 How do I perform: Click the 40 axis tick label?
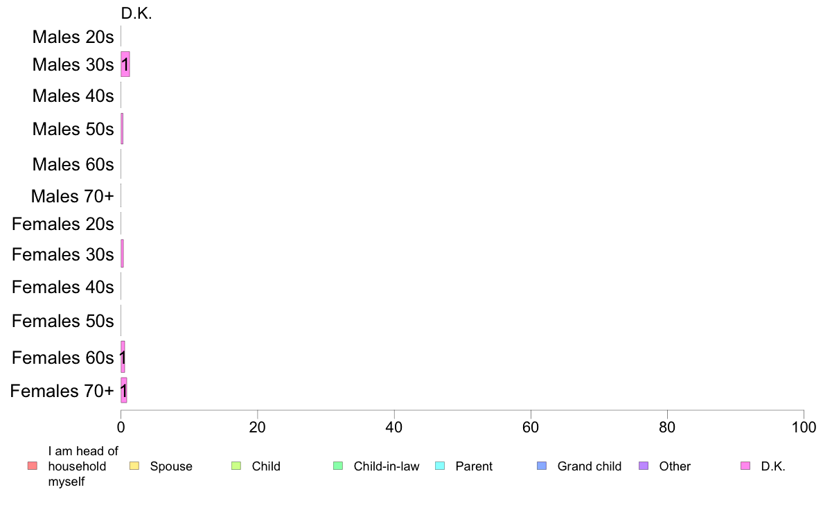[x=394, y=428]
